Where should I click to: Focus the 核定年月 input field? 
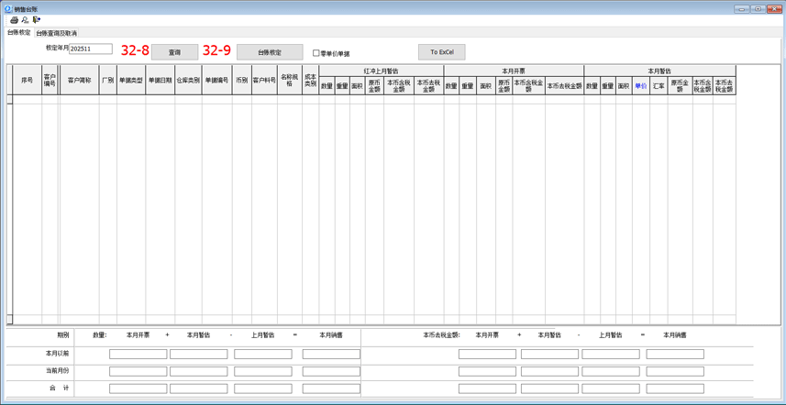pyautogui.click(x=91, y=49)
